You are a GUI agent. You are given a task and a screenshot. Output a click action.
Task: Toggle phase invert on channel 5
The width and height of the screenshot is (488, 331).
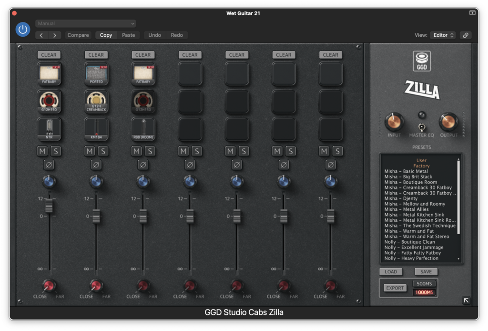pos(236,165)
